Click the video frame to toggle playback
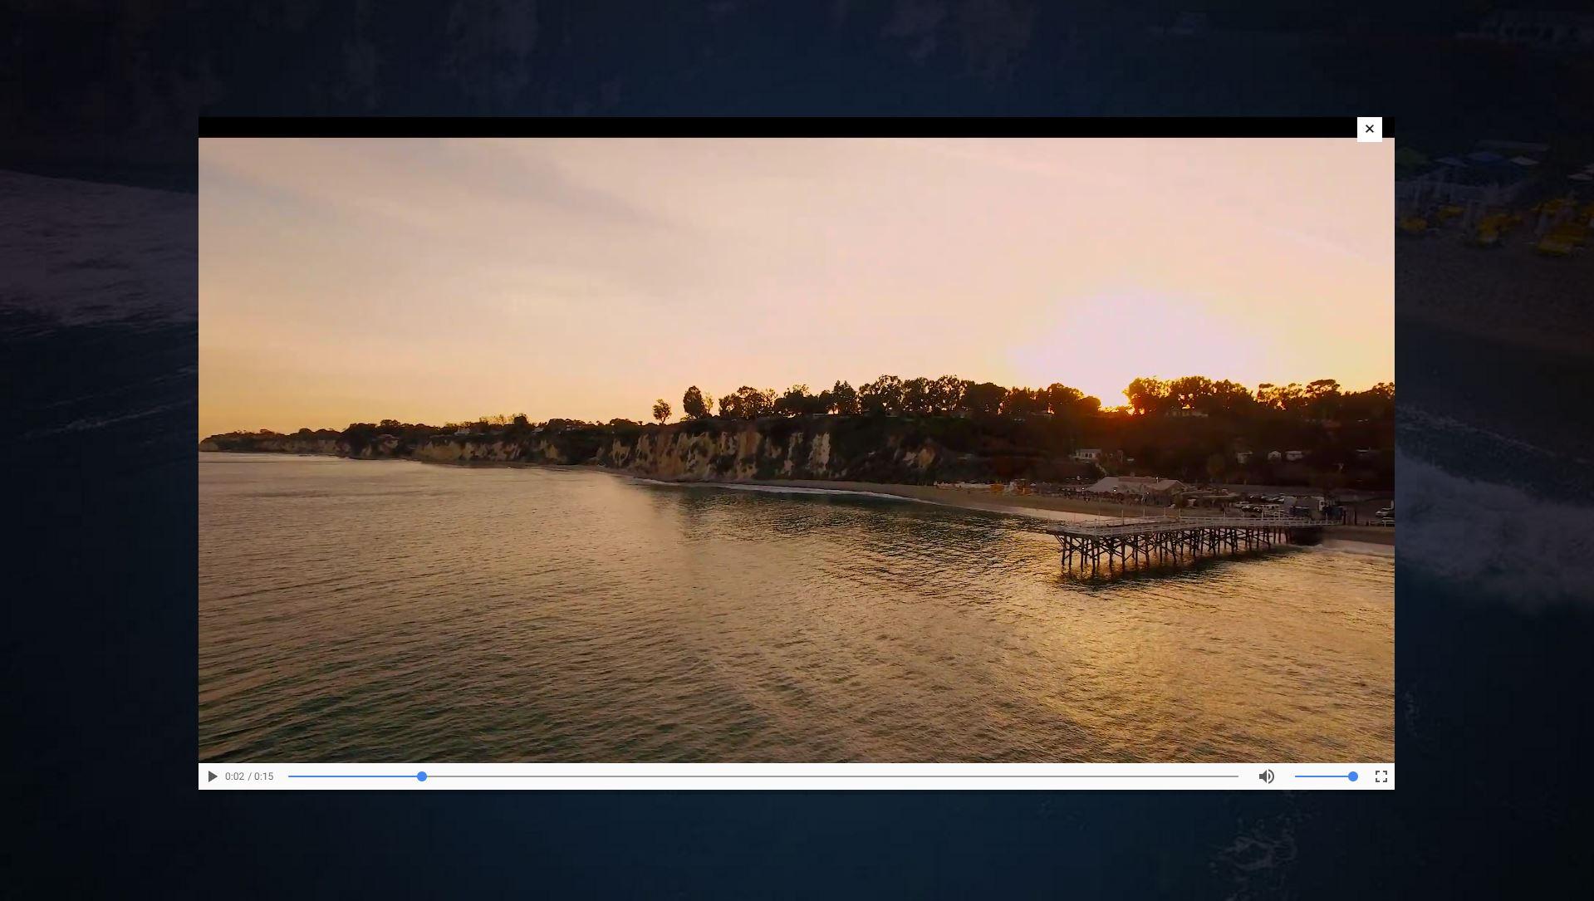 point(796,449)
